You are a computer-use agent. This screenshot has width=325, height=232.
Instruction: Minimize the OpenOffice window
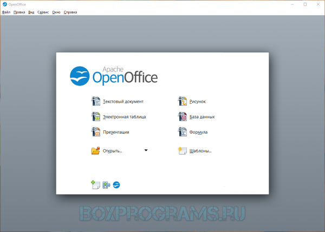pos(292,4)
